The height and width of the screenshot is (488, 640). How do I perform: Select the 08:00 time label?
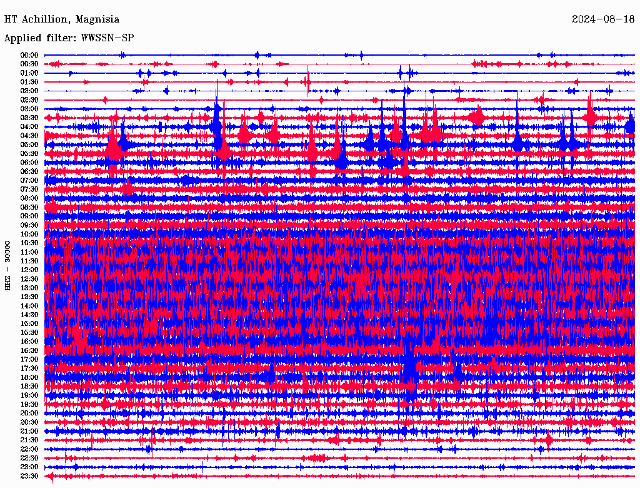coord(29,198)
